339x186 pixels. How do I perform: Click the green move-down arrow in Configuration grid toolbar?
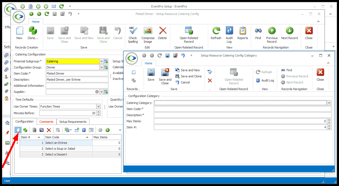(108, 130)
